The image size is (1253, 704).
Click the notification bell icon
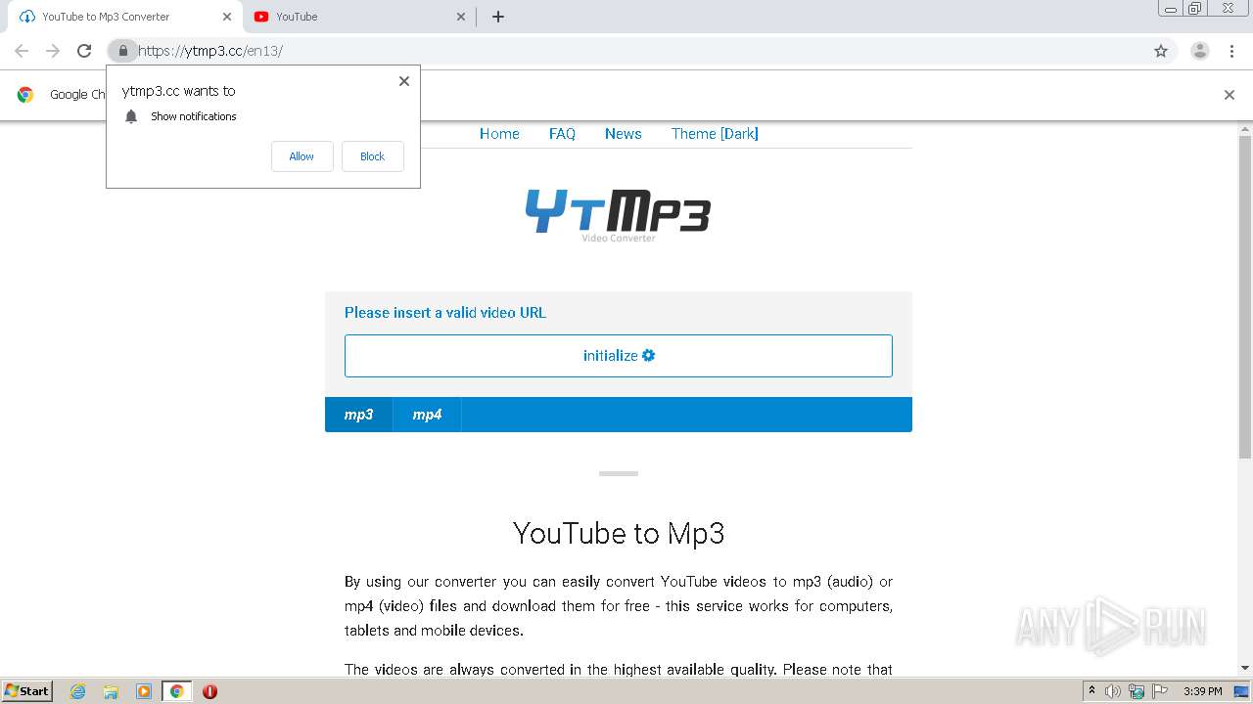tap(131, 116)
